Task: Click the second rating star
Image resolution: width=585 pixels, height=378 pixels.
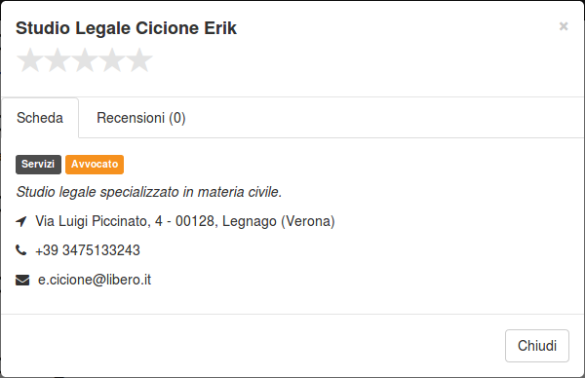Action: click(58, 59)
